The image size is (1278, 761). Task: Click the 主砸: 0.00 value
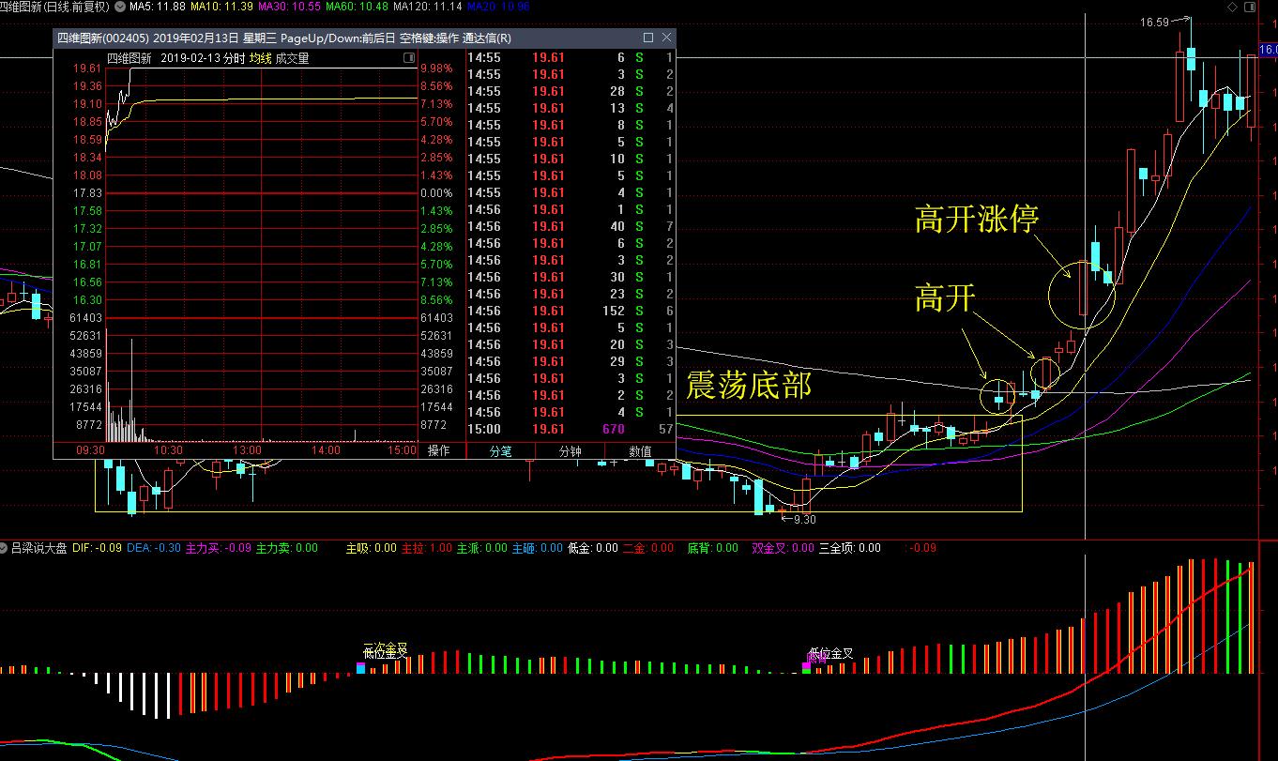[x=537, y=548]
